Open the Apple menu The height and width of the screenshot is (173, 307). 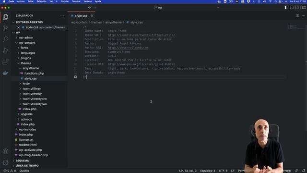coord(4,1)
